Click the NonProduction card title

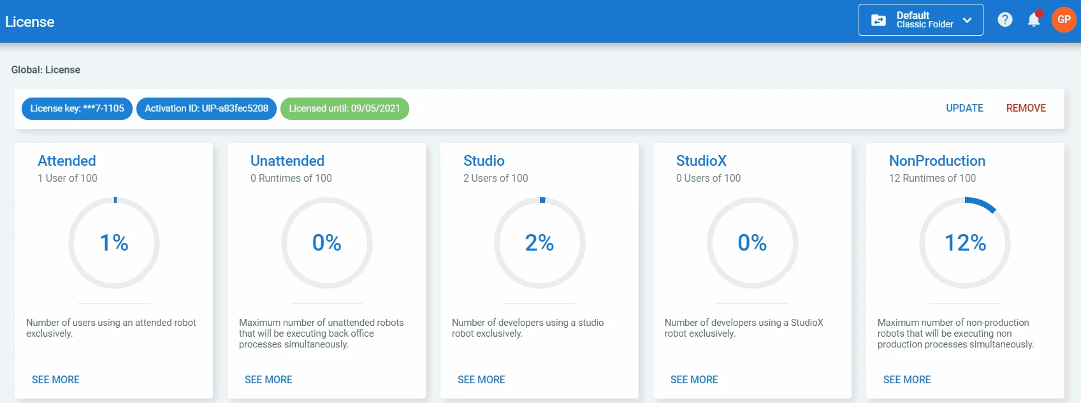(x=937, y=161)
